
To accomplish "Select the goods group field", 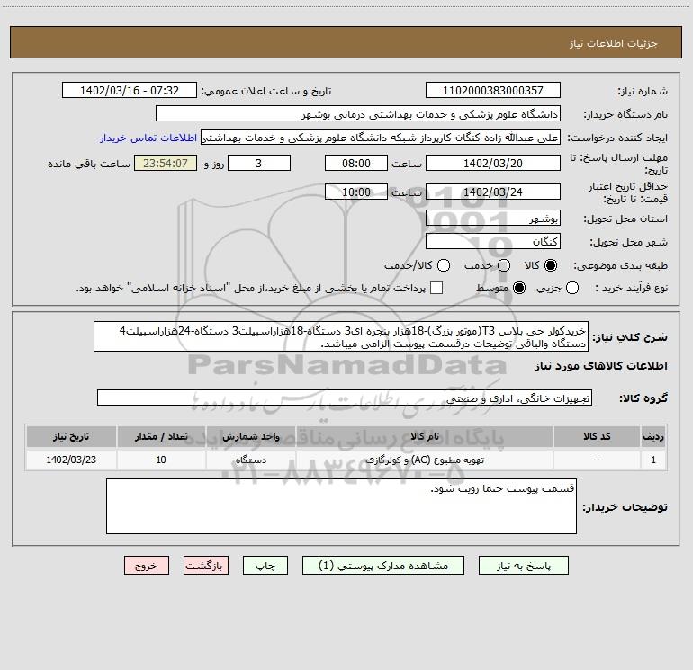I will [345, 398].
